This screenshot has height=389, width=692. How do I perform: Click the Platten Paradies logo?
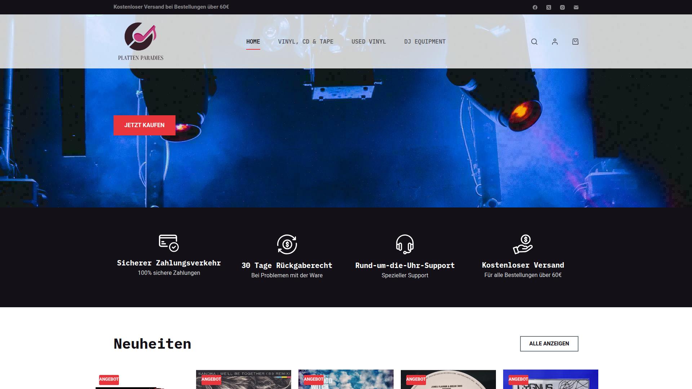141,41
